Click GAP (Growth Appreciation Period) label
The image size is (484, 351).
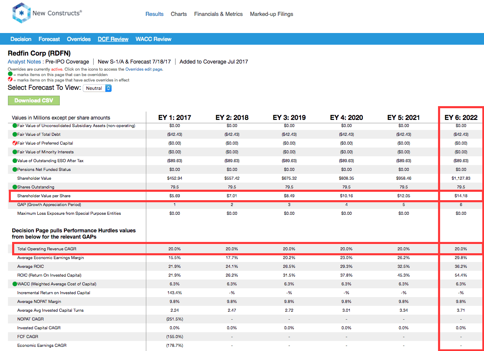click(x=49, y=204)
